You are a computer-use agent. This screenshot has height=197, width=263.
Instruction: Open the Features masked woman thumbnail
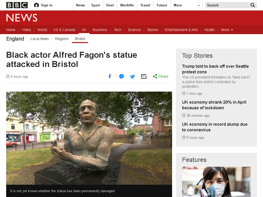tap(216, 182)
